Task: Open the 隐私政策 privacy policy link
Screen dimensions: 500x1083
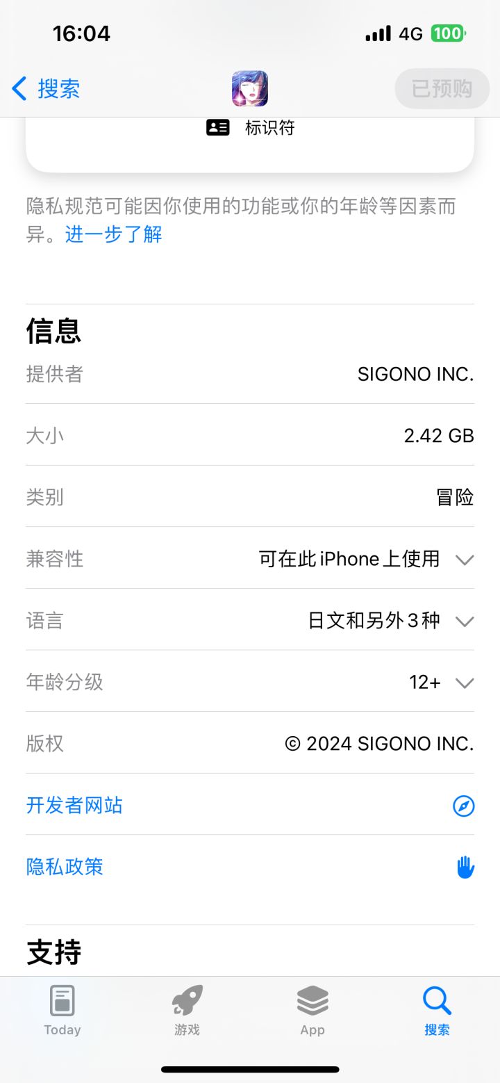Action: point(65,867)
